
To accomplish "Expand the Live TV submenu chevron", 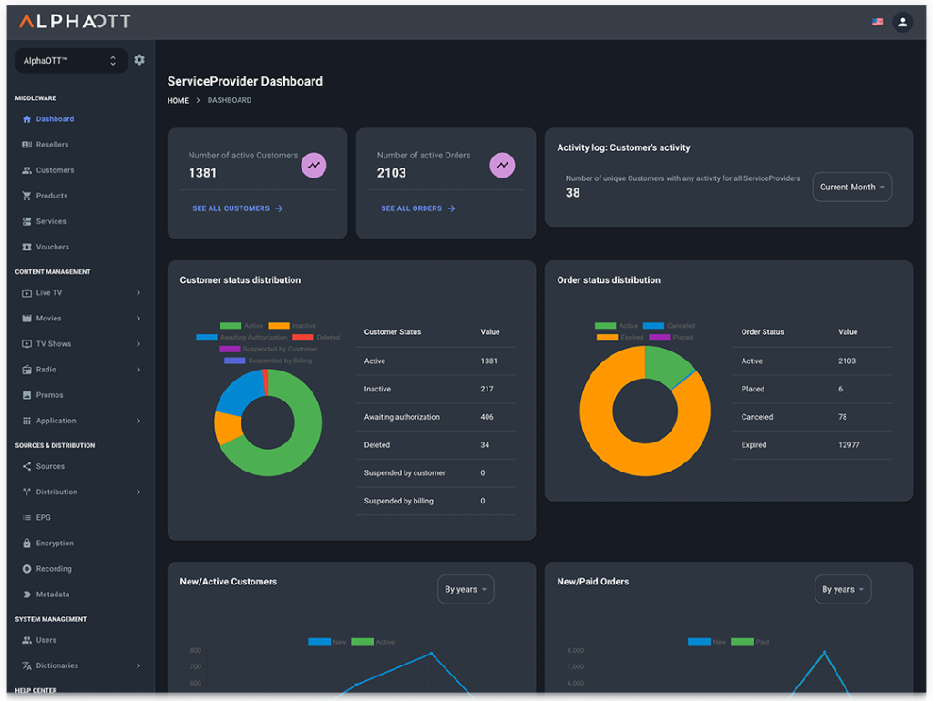I will click(138, 293).
